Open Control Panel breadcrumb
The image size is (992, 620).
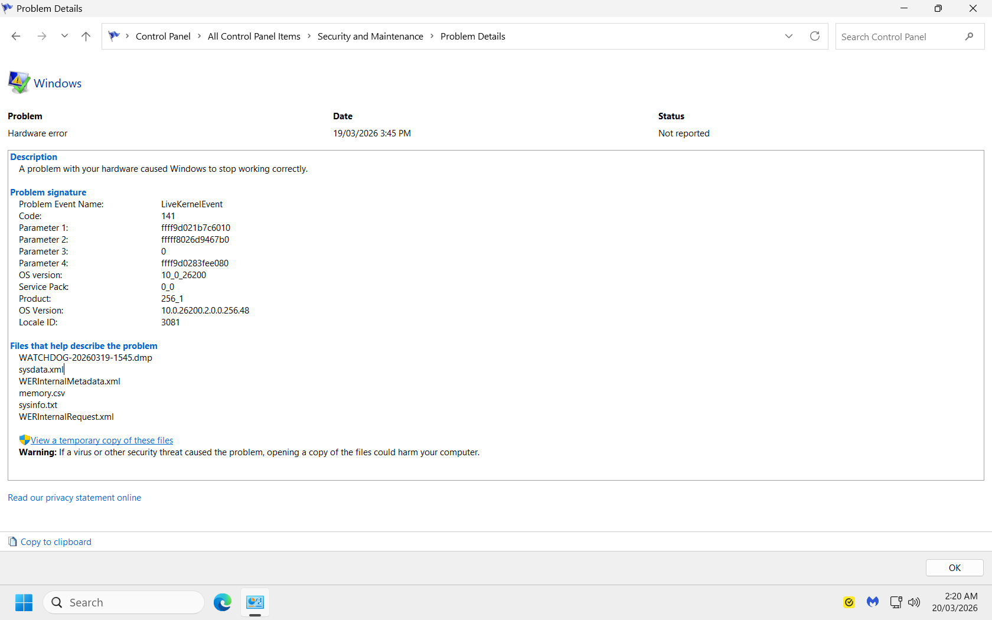163,36
